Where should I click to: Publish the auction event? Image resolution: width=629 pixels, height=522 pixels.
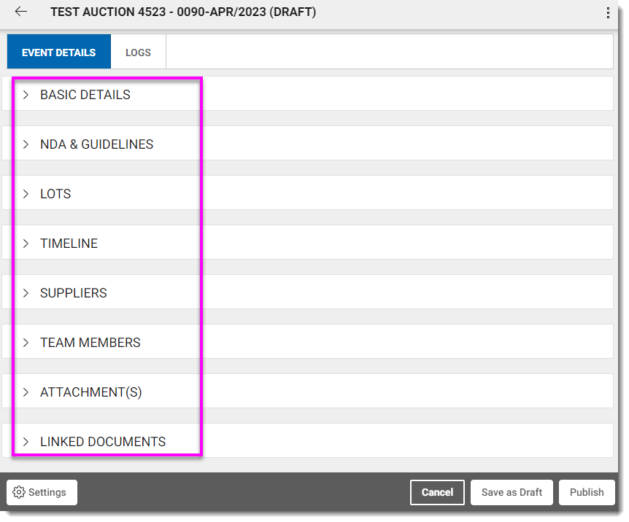[x=587, y=492]
